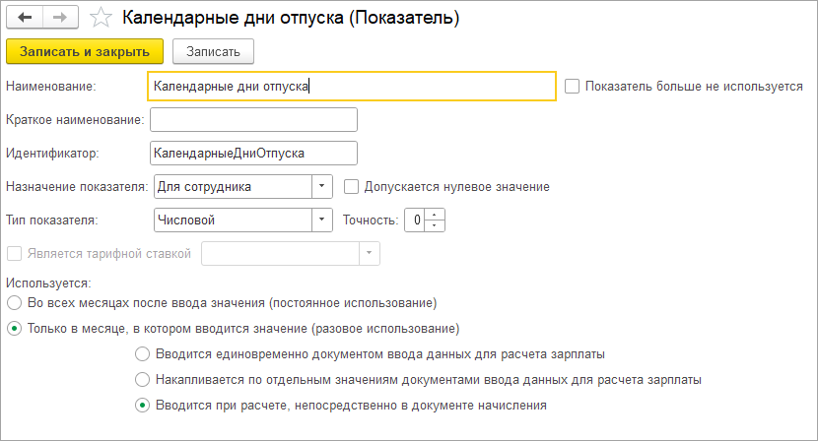Choose 'Накапливается по отдельным значениям' option
Image resolution: width=818 pixels, height=441 pixels.
point(143,380)
